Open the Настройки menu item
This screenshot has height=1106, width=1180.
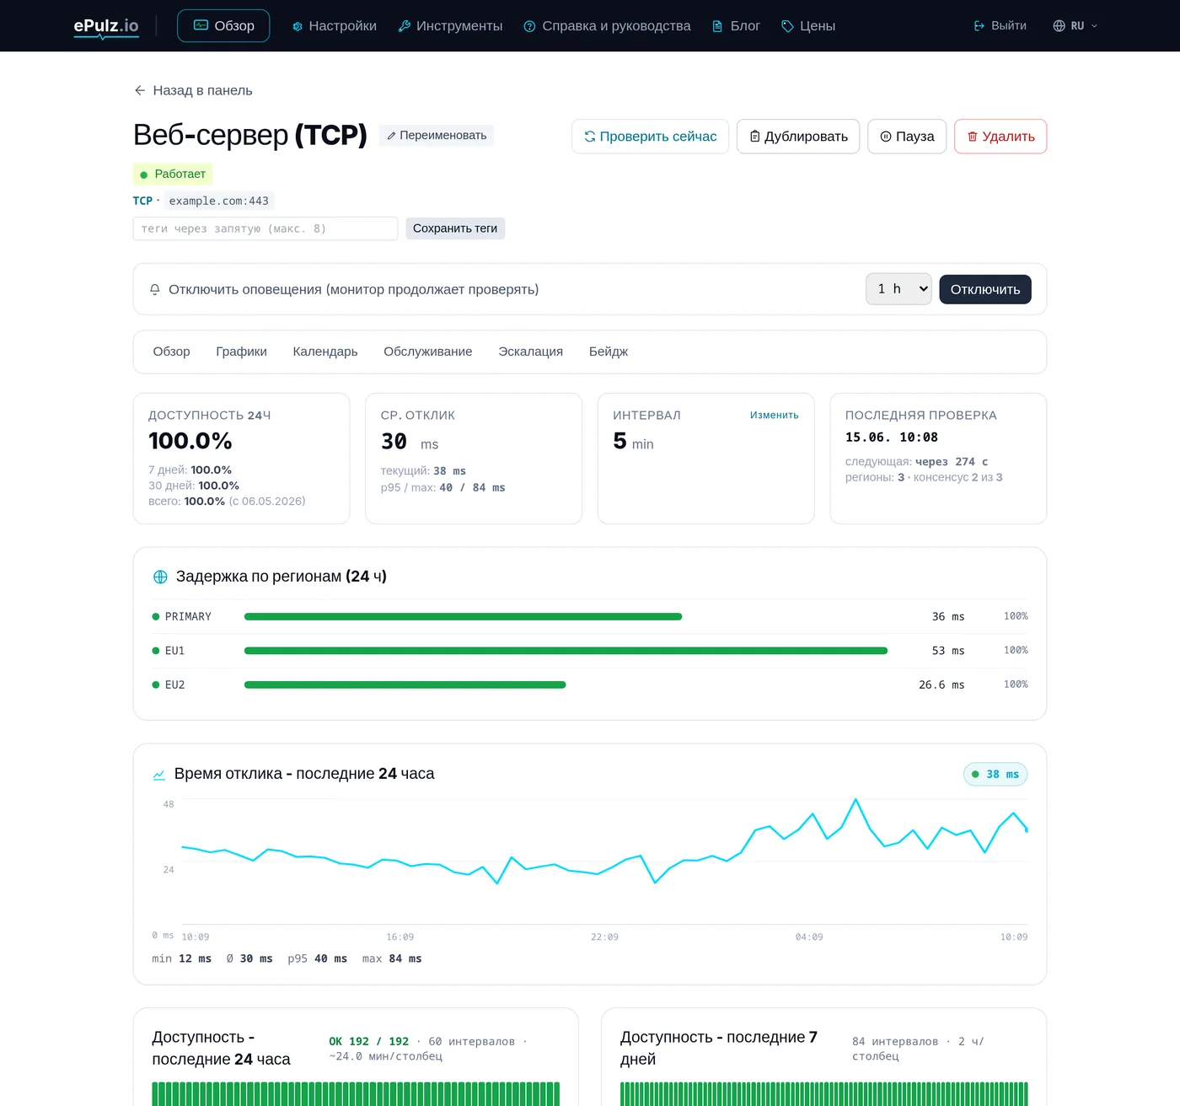(335, 26)
